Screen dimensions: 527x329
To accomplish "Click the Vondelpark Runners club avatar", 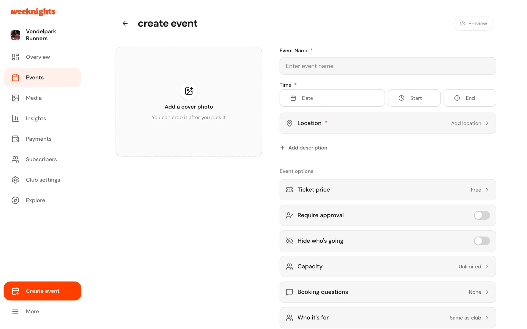I will (15, 35).
